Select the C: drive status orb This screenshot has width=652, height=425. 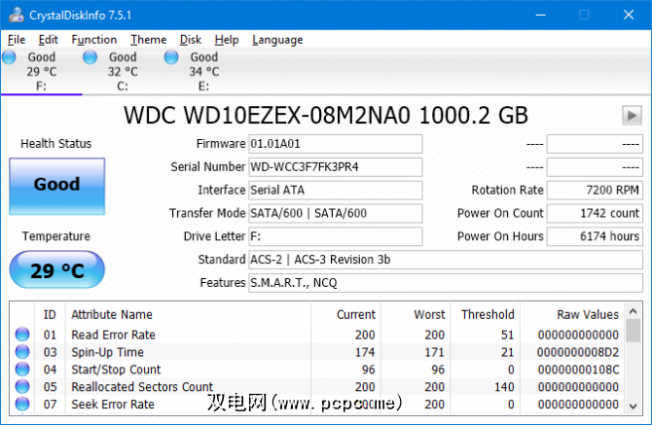90,57
